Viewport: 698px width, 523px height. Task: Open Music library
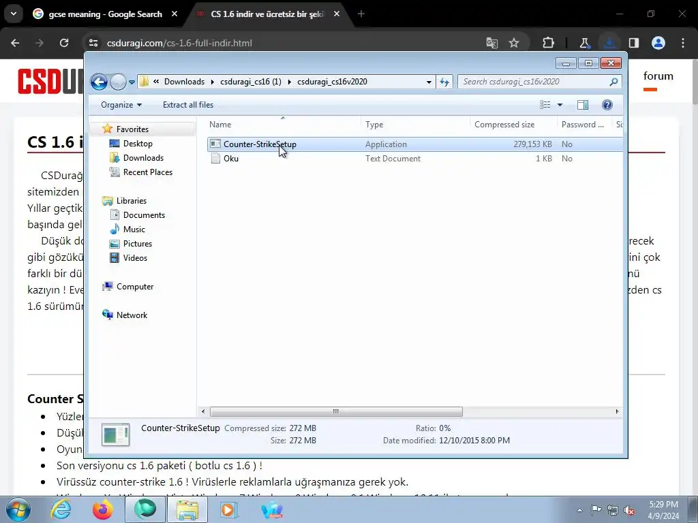click(x=134, y=229)
